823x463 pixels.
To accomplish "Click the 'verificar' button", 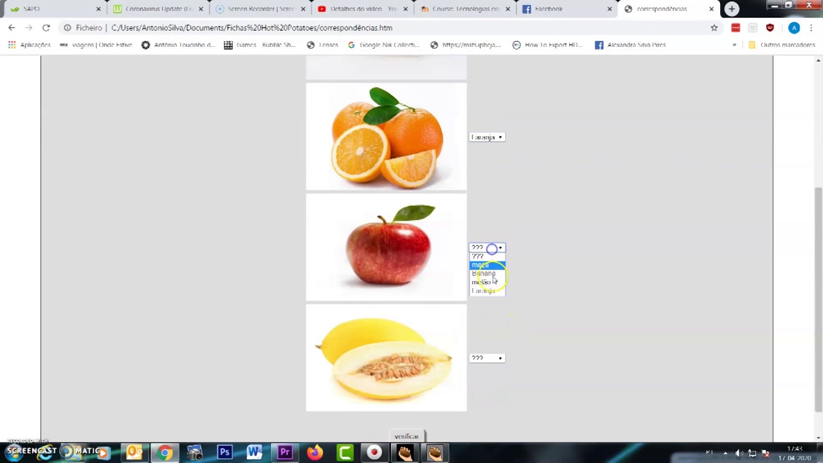I will click(406, 437).
